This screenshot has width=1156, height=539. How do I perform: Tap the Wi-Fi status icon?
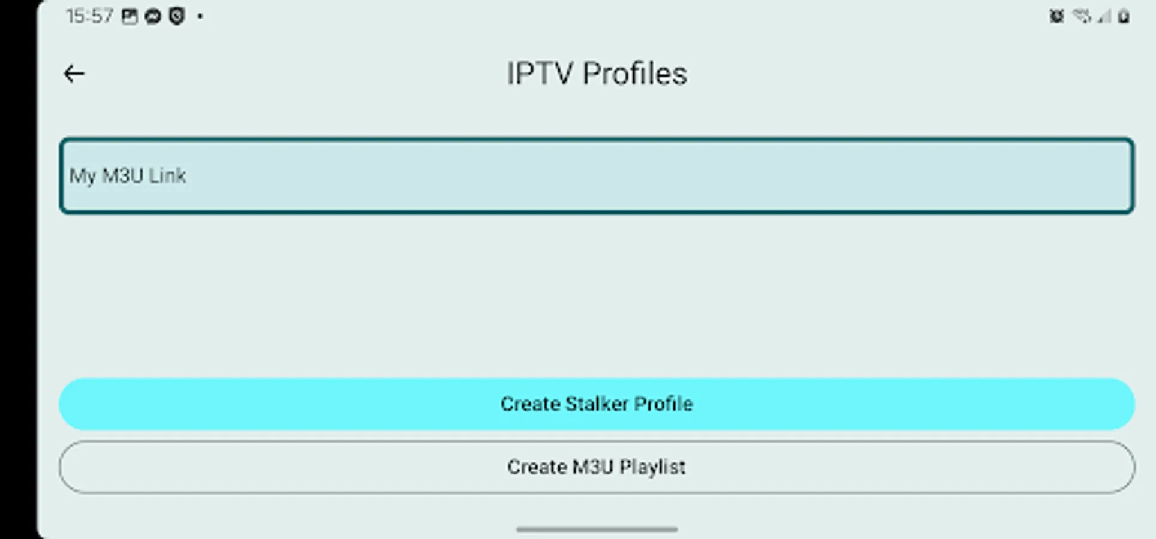click(x=1081, y=16)
